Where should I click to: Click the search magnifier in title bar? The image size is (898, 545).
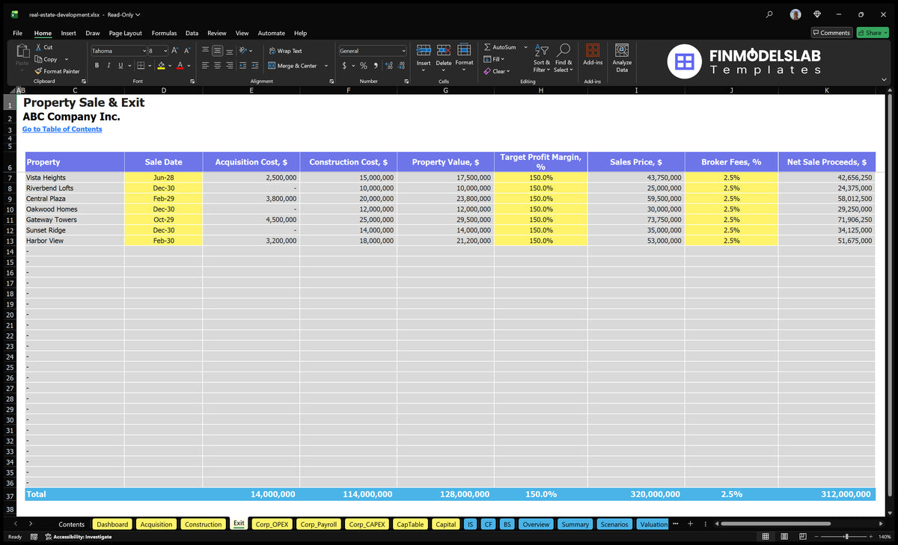[x=770, y=14]
